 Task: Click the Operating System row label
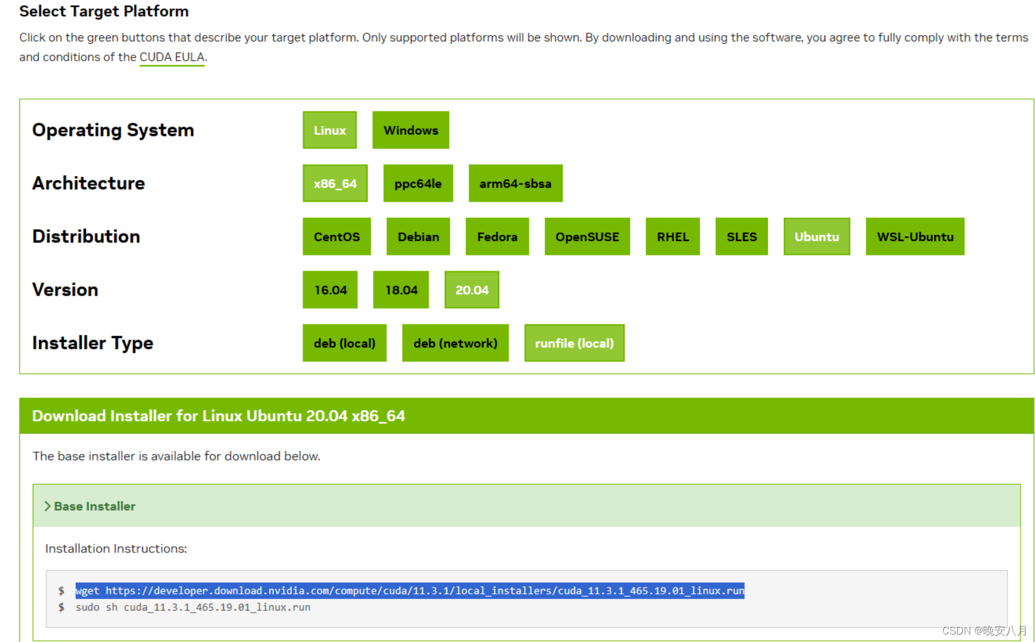coord(113,130)
